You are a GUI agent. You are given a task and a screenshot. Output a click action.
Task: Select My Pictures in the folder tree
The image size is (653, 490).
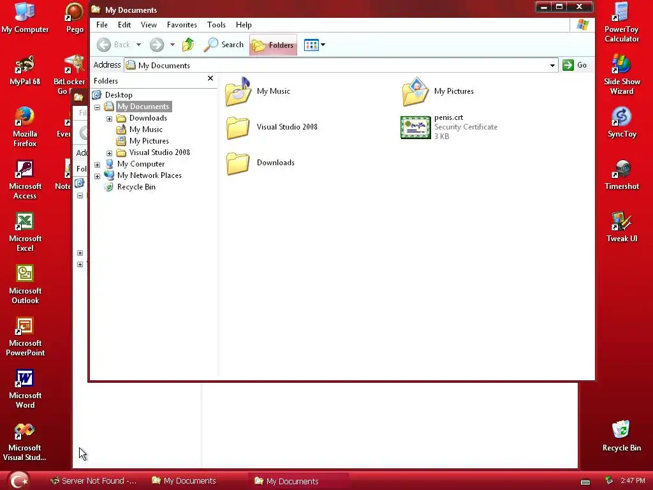[149, 141]
